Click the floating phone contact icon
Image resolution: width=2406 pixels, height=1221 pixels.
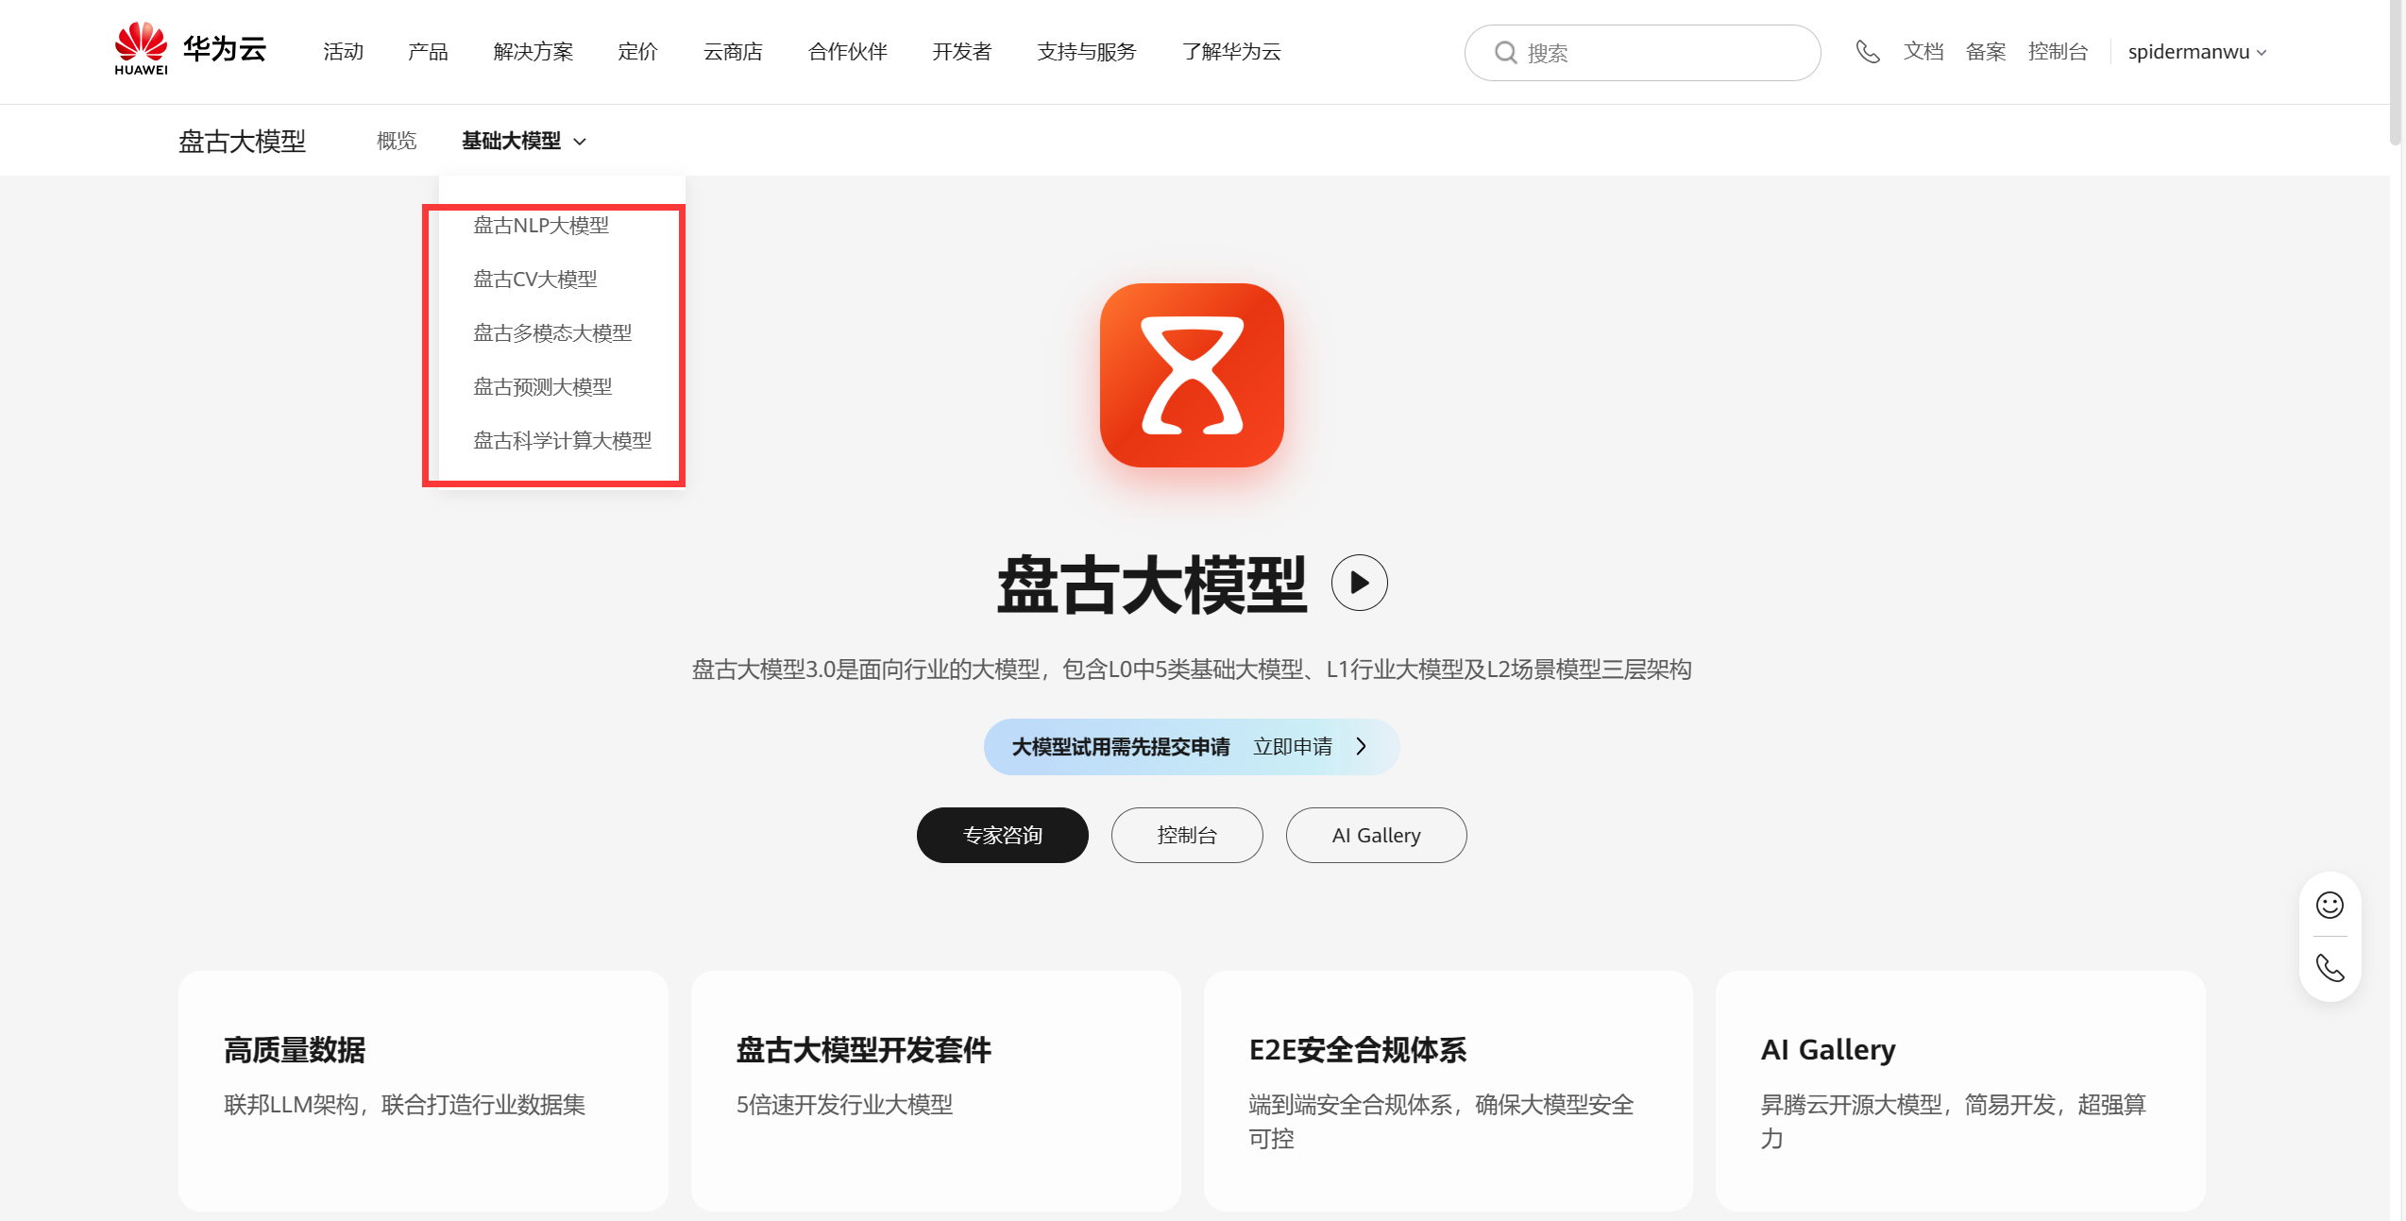(2330, 968)
